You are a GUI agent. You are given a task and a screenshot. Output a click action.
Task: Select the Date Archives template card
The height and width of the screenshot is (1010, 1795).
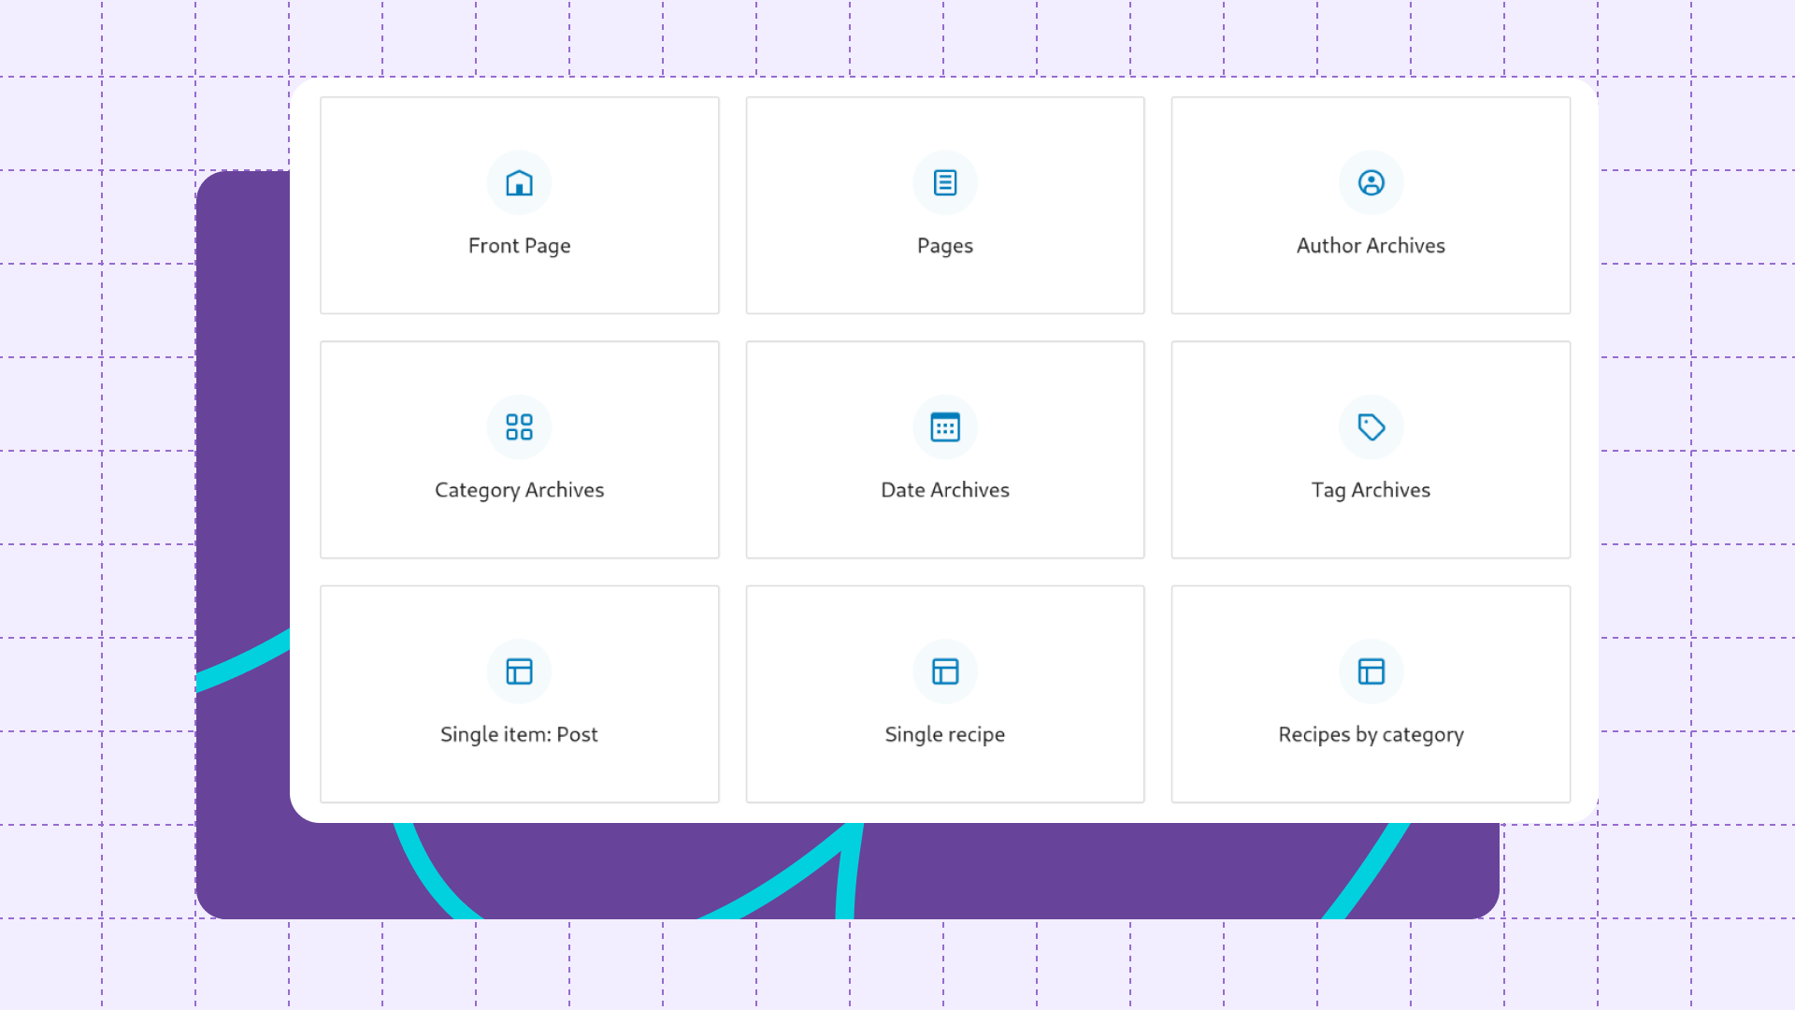click(945, 450)
